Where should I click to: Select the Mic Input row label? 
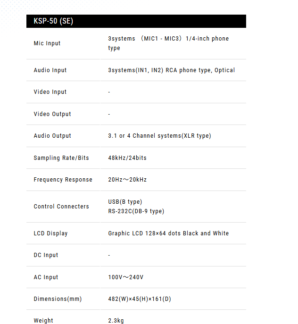47,43
